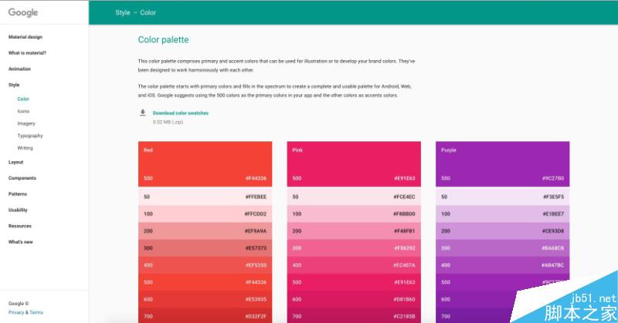Viewport: 618px width, 323px height.
Task: Go to the Usability section
Action: tap(19, 210)
